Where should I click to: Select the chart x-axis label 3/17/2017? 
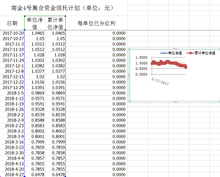pyautogui.click(x=160, y=81)
